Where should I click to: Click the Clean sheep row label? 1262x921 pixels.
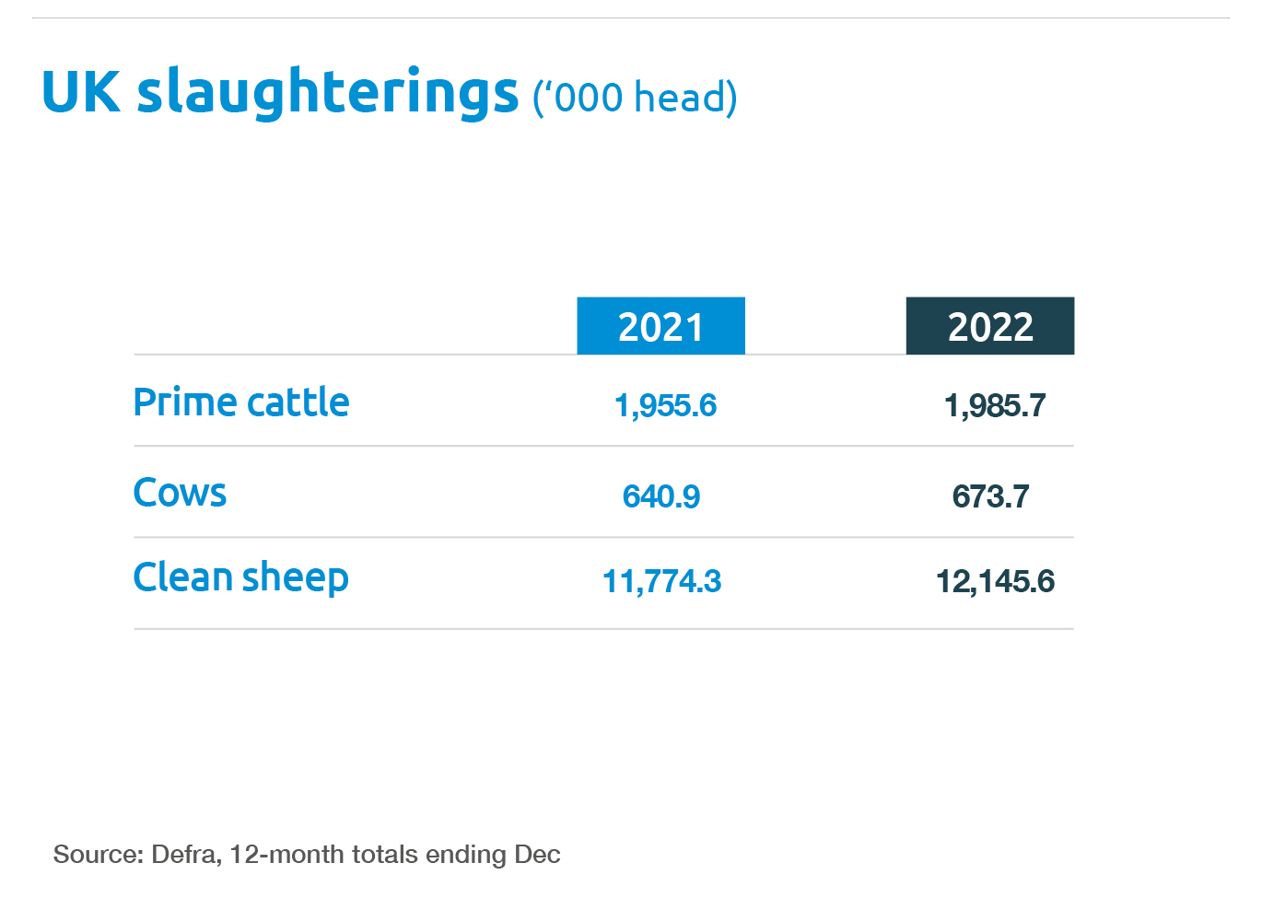pyautogui.click(x=241, y=578)
